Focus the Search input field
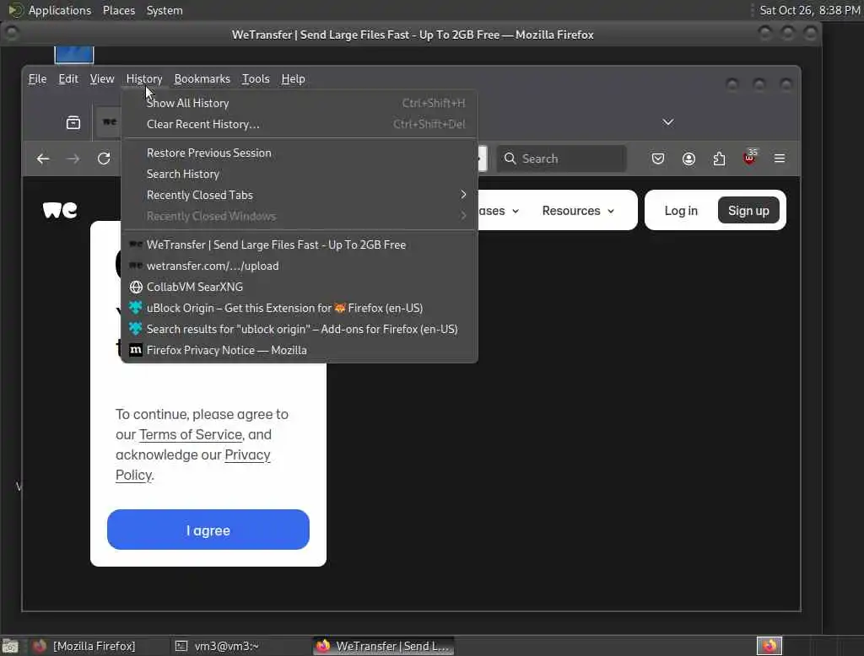 pyautogui.click(x=561, y=159)
